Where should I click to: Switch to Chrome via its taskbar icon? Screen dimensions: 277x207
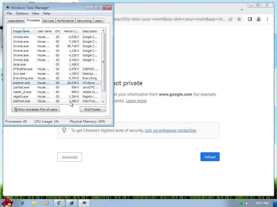pos(59,203)
